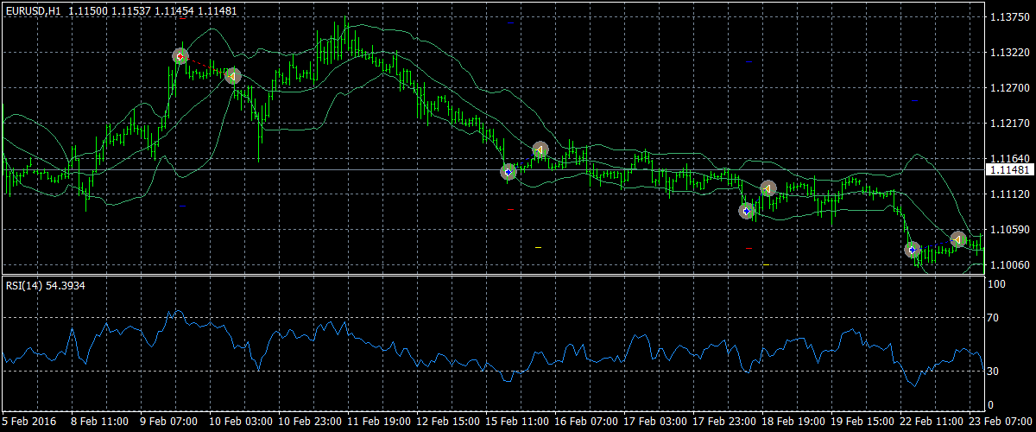Image resolution: width=1036 pixels, height=432 pixels.
Task: Select the blue buy marker on 22 Feb 11:00
Action: click(x=913, y=250)
